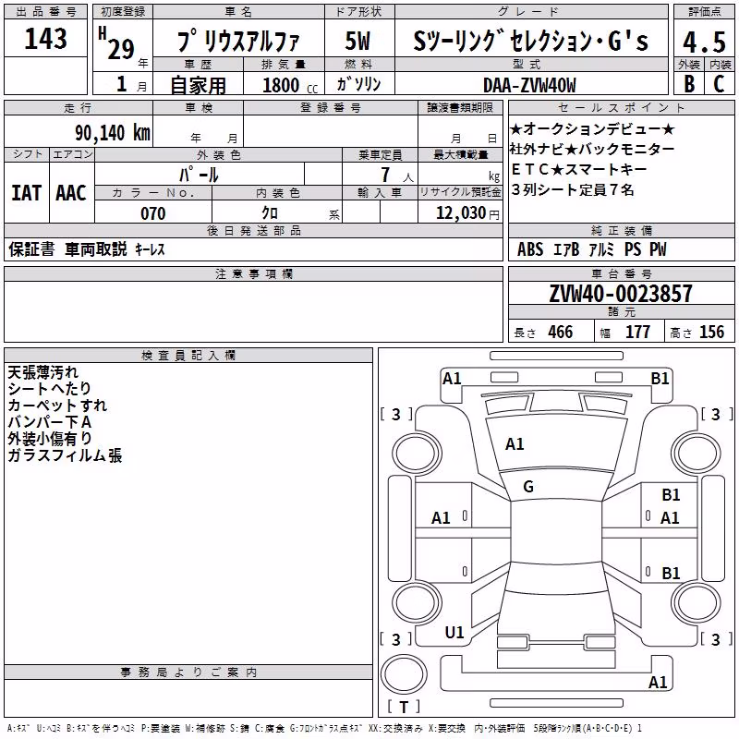
Task: Click the exterior grade 'B' under 外装
Action: point(689,84)
